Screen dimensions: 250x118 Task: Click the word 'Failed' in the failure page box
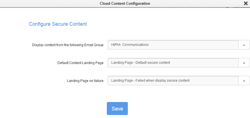pyautogui.click(x=141, y=81)
